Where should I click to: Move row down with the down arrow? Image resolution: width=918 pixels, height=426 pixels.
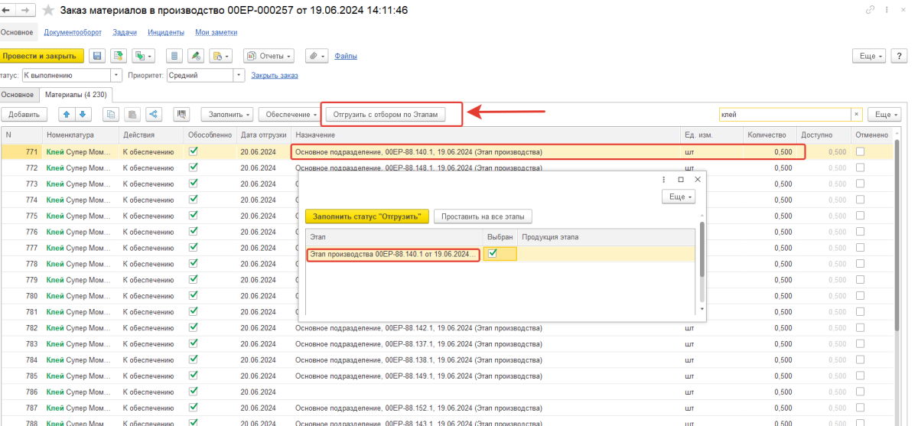click(83, 114)
